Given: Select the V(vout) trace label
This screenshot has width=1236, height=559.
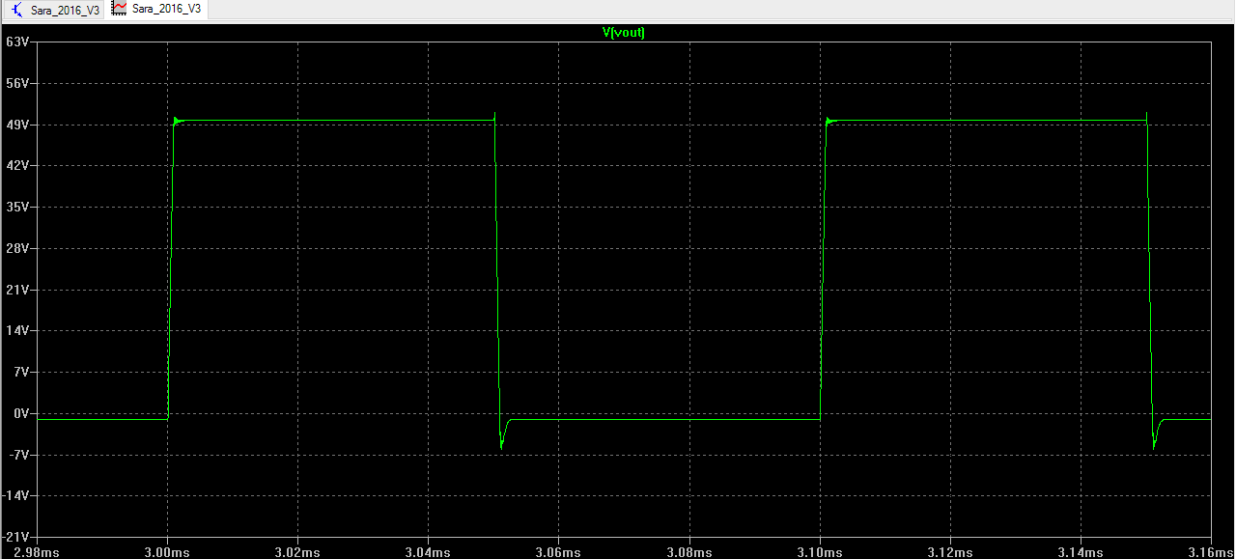Looking at the screenshot, I should tap(624, 32).
